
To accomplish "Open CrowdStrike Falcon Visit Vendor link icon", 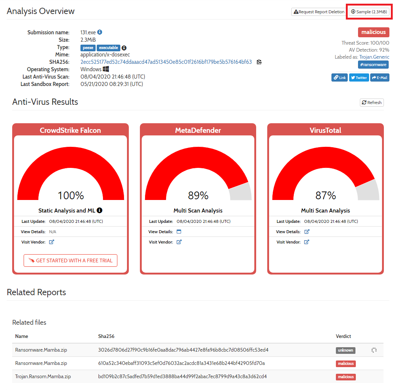I will coord(51,242).
